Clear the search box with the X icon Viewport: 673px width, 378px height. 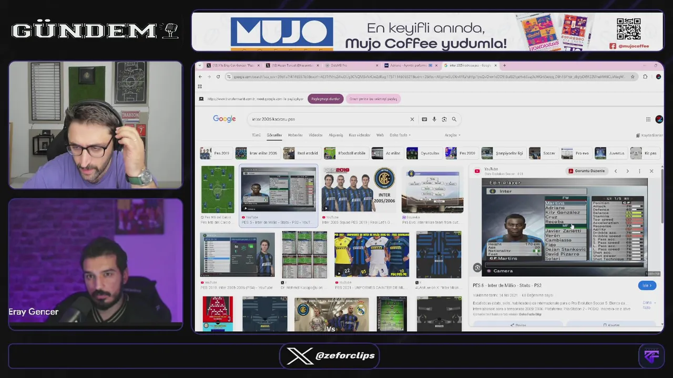412,119
